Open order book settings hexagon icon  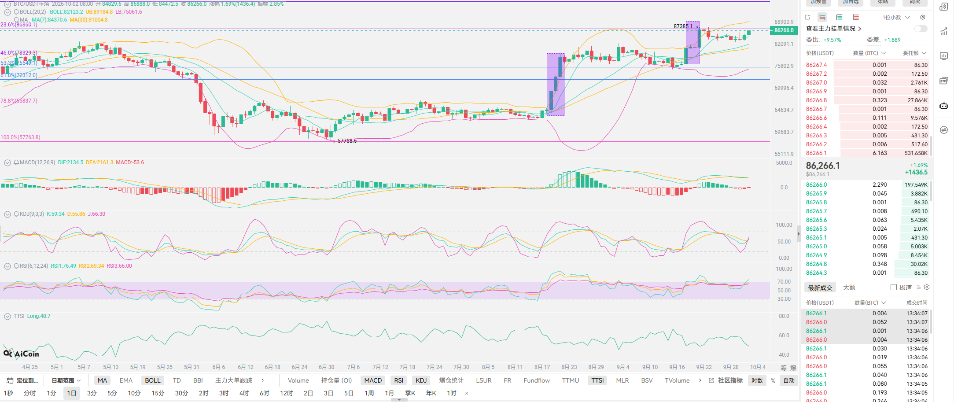[x=923, y=17]
